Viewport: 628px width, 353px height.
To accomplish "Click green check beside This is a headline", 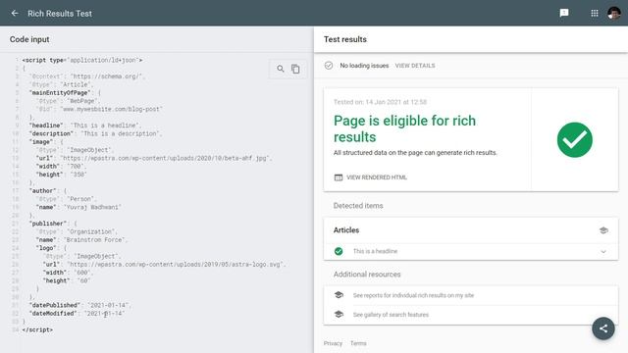I will coord(339,251).
